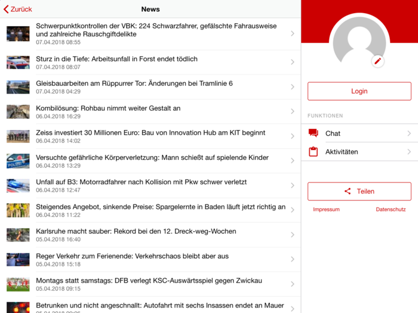The height and width of the screenshot is (313, 418).
Task: Click thumbnail of Kombilösung Rohbau article
Action: pyautogui.click(x=18, y=111)
